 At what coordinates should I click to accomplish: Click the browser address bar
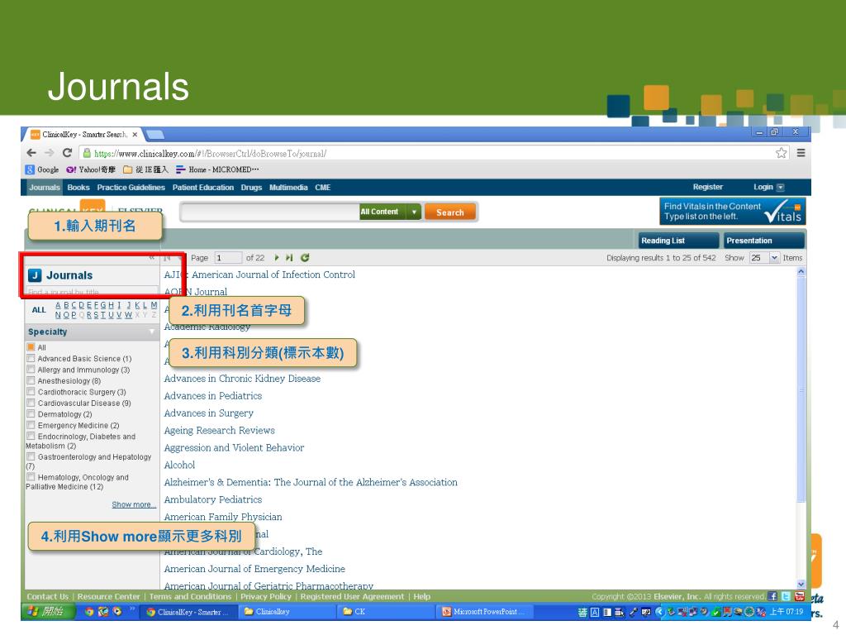coord(431,153)
